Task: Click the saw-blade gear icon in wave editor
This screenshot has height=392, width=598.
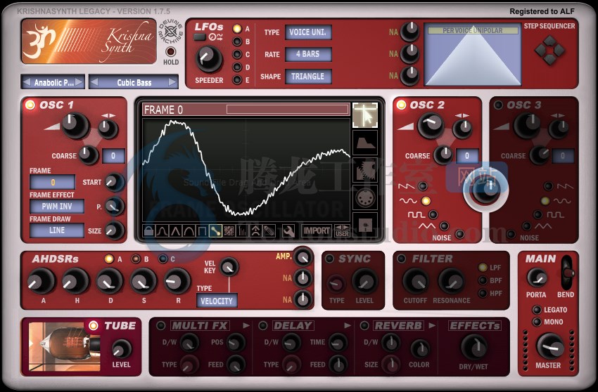Action: (x=365, y=170)
